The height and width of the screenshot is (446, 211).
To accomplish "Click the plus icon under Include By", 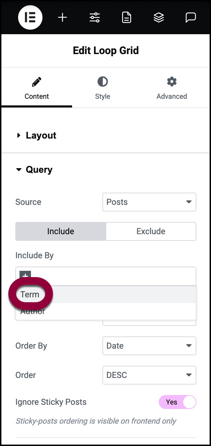I will coord(25,275).
